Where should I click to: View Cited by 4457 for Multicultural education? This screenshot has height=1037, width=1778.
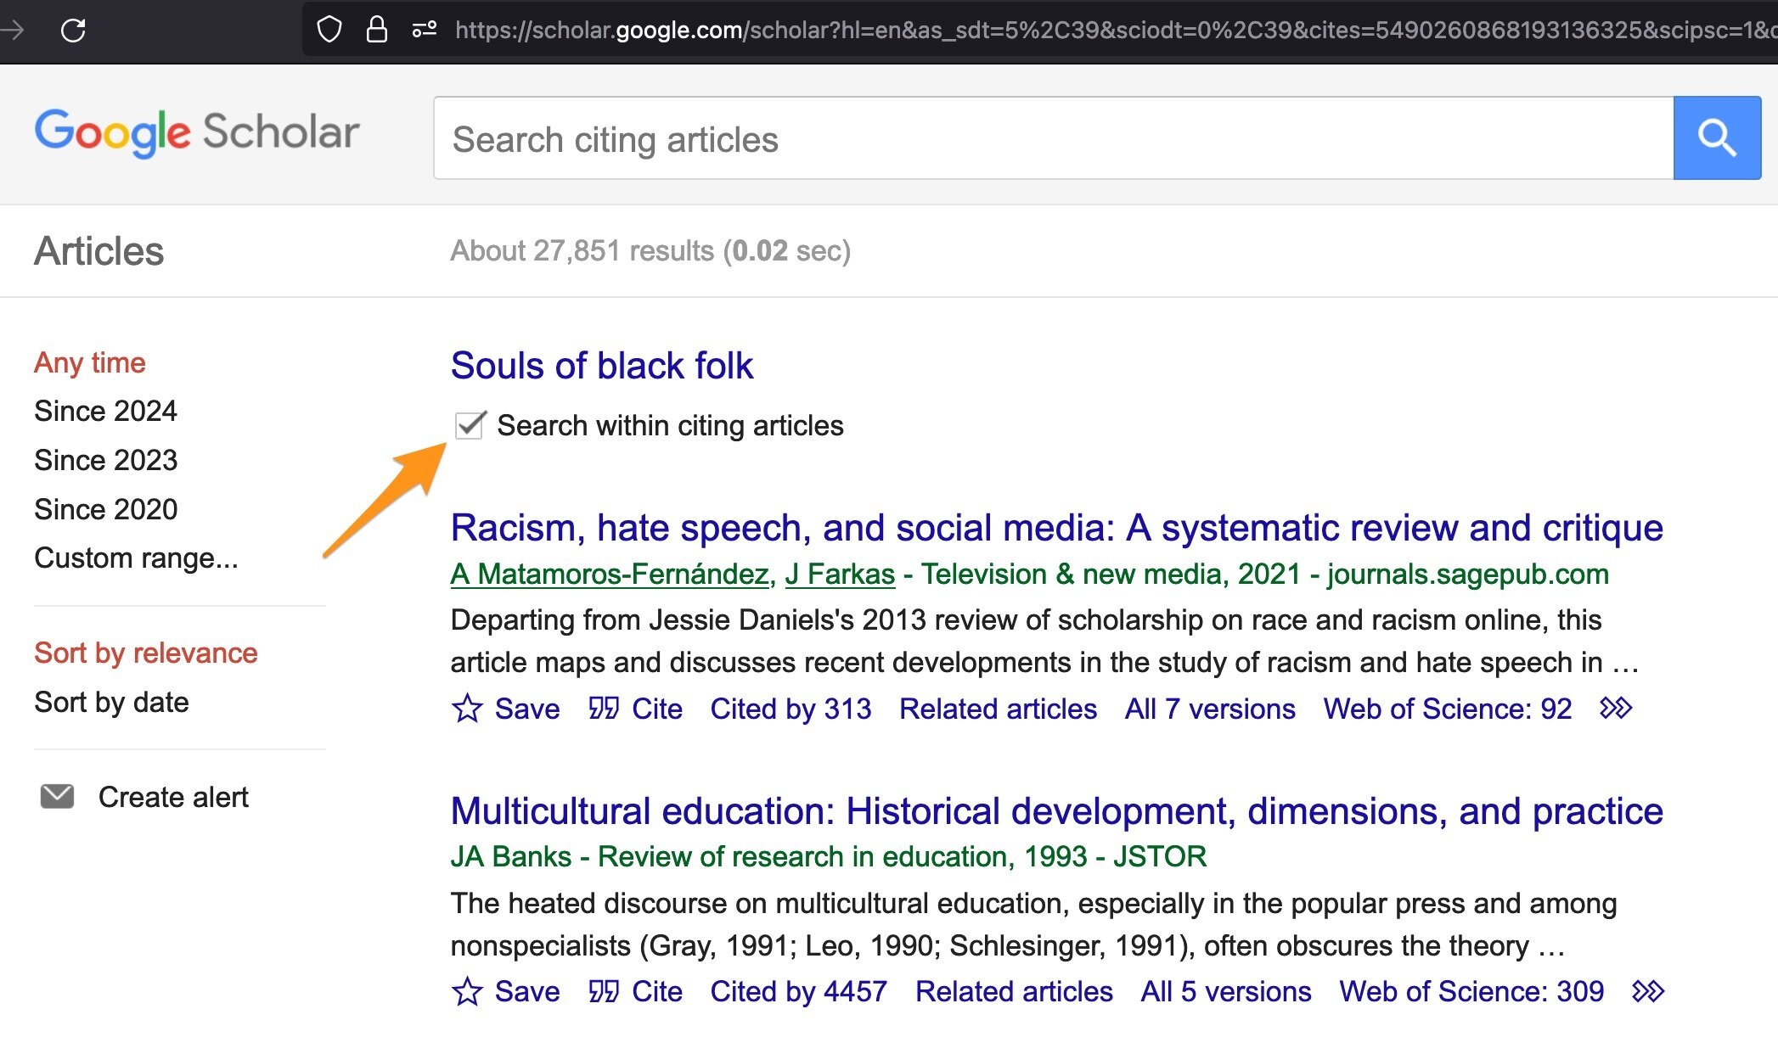[797, 991]
